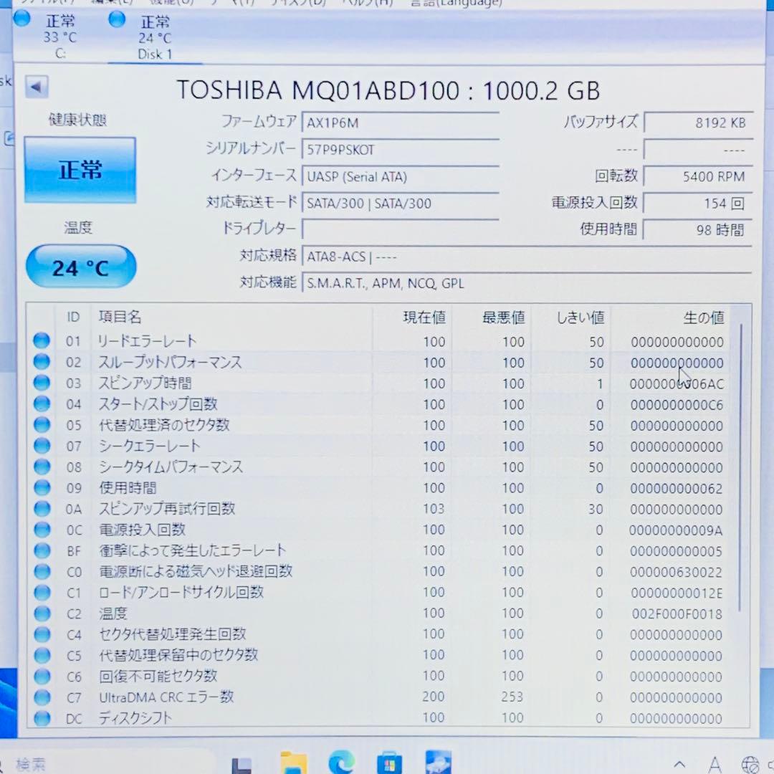
Task: Click status icon for attribute 05 代替処理済のセクタ数
Action: coord(42,424)
